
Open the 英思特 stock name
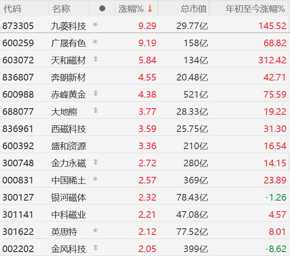click(64, 232)
